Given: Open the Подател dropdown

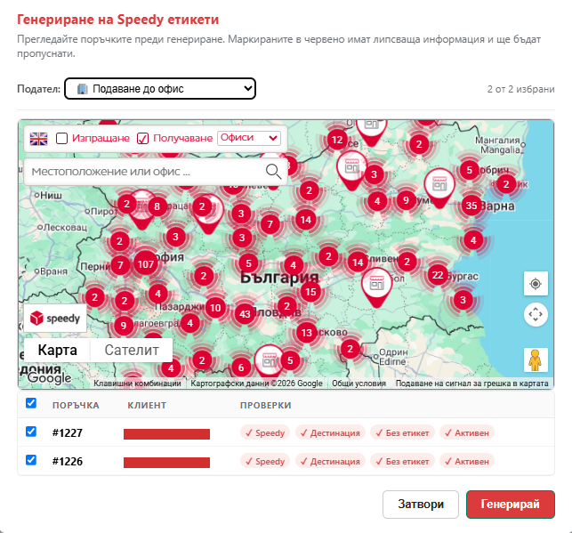Looking at the screenshot, I should [160, 88].
